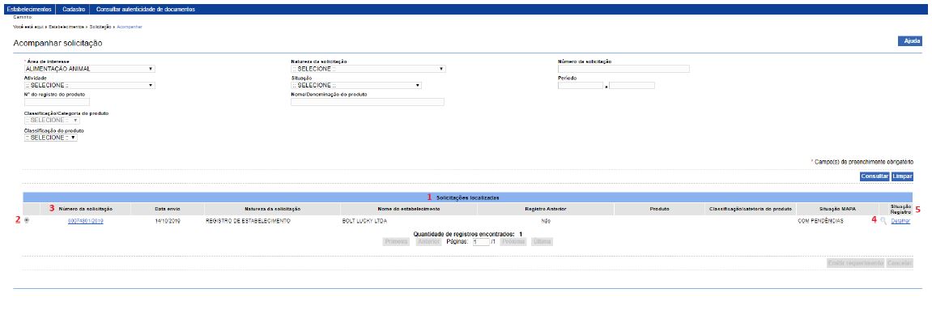Click the Ajuda button
Image resolution: width=932 pixels, height=310 pixels.
911,41
